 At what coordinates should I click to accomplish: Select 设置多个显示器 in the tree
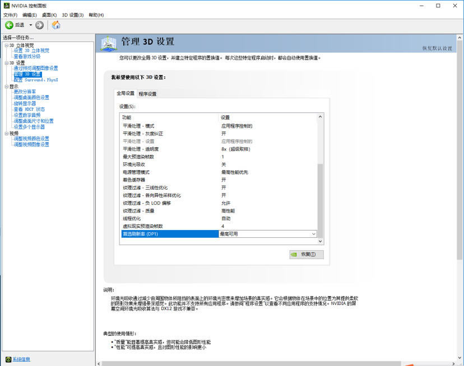[29, 127]
